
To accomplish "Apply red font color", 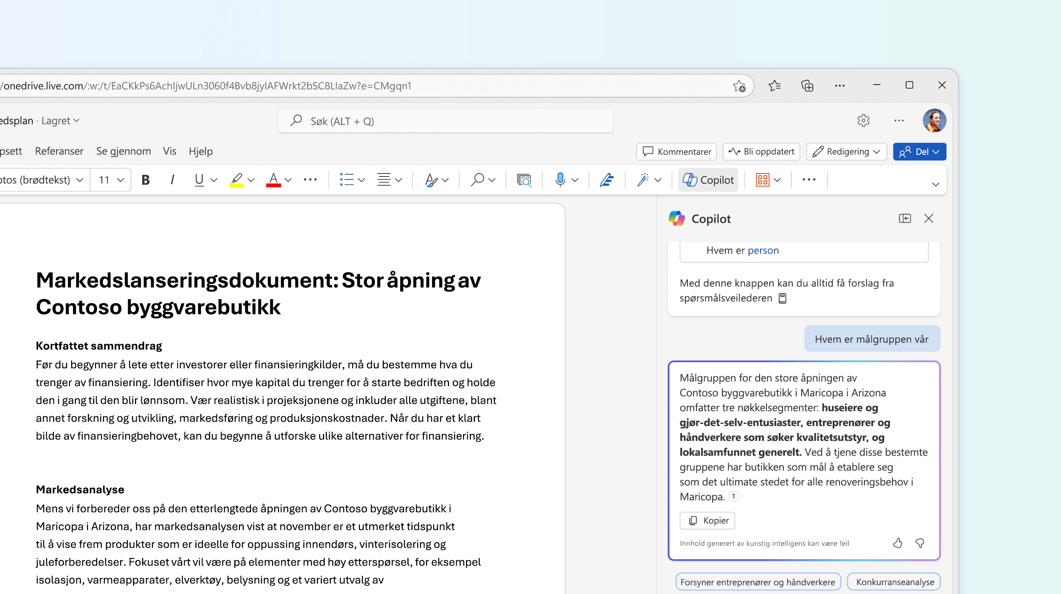I will (x=273, y=180).
